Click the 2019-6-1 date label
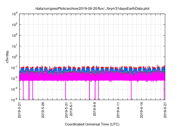 [71, 109]
